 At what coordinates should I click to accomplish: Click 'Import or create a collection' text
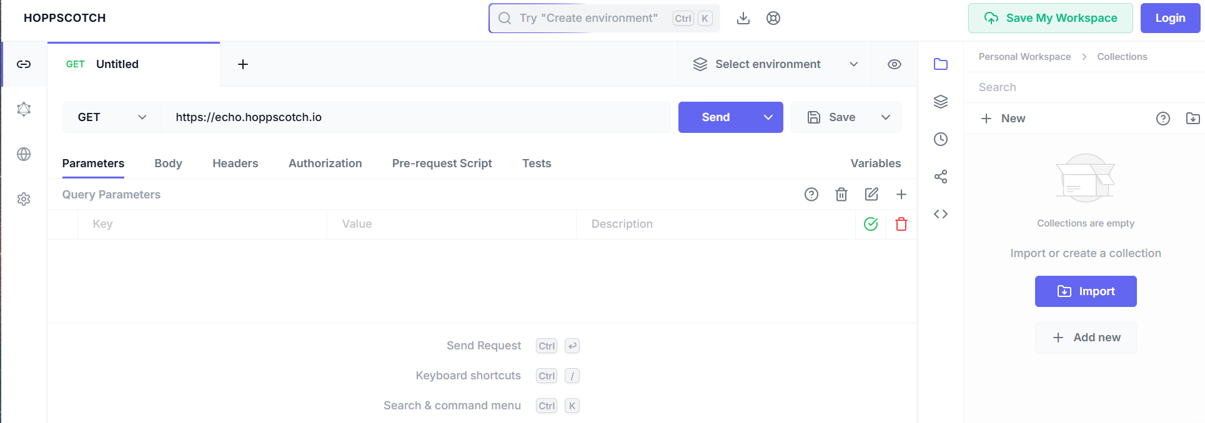coord(1086,253)
